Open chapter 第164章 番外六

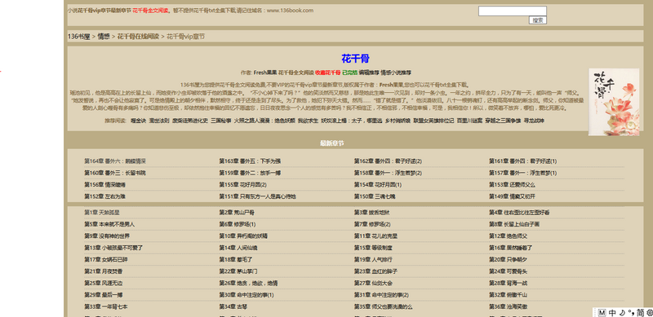[x=115, y=161]
